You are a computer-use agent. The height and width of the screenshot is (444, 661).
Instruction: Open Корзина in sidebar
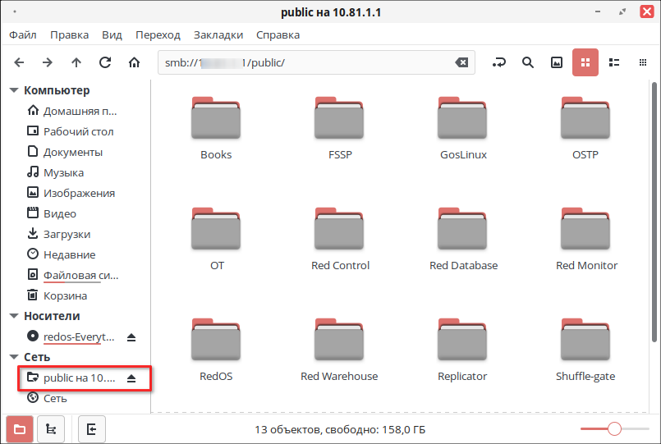(57, 295)
